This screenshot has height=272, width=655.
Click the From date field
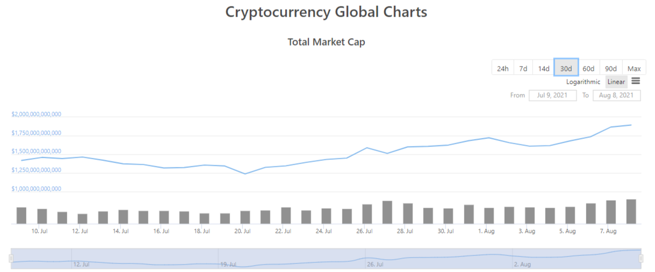pos(552,95)
